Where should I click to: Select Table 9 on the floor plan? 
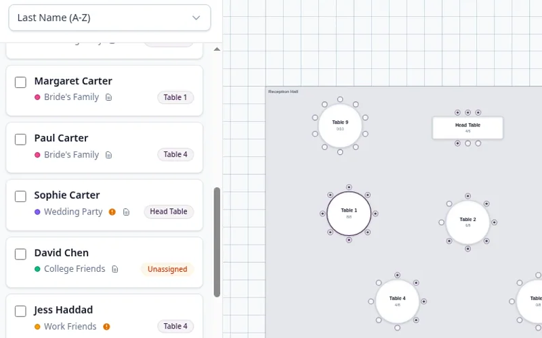pyautogui.click(x=340, y=126)
